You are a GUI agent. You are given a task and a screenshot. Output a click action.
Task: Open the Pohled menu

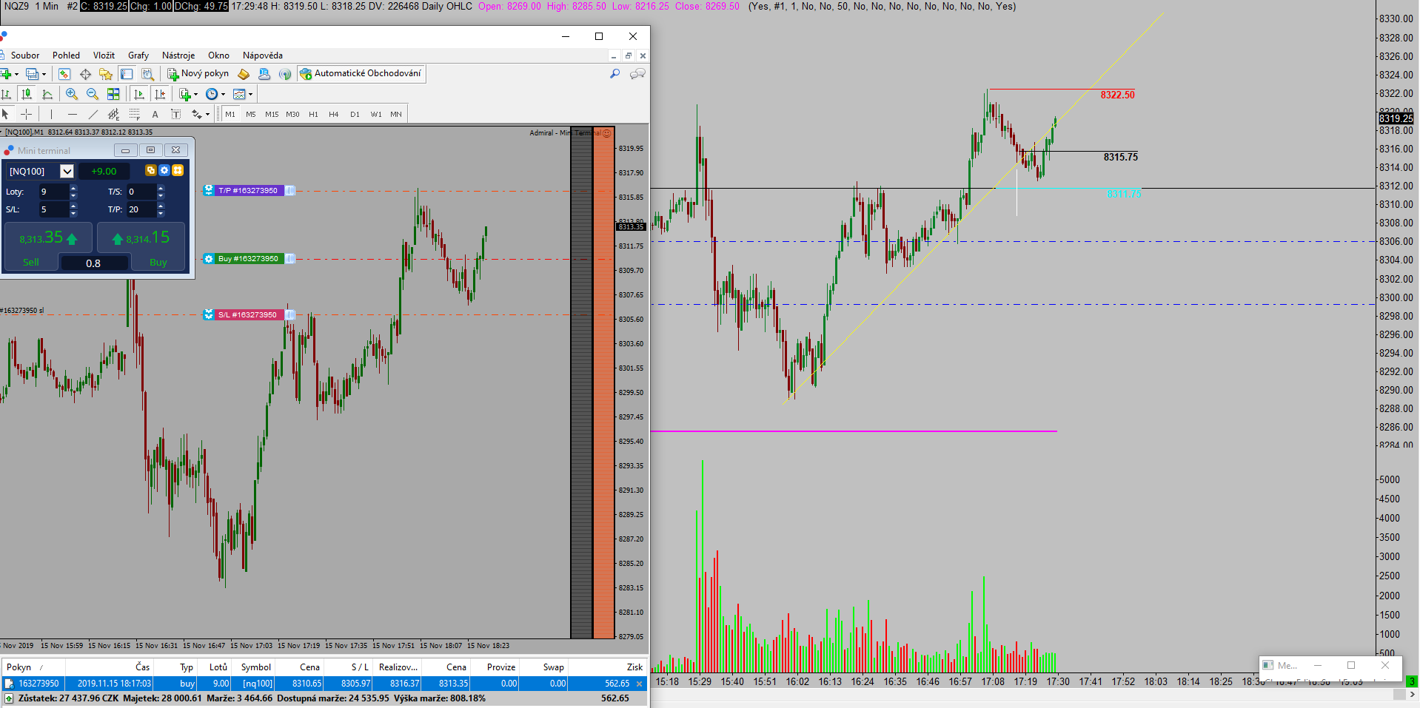pos(66,55)
